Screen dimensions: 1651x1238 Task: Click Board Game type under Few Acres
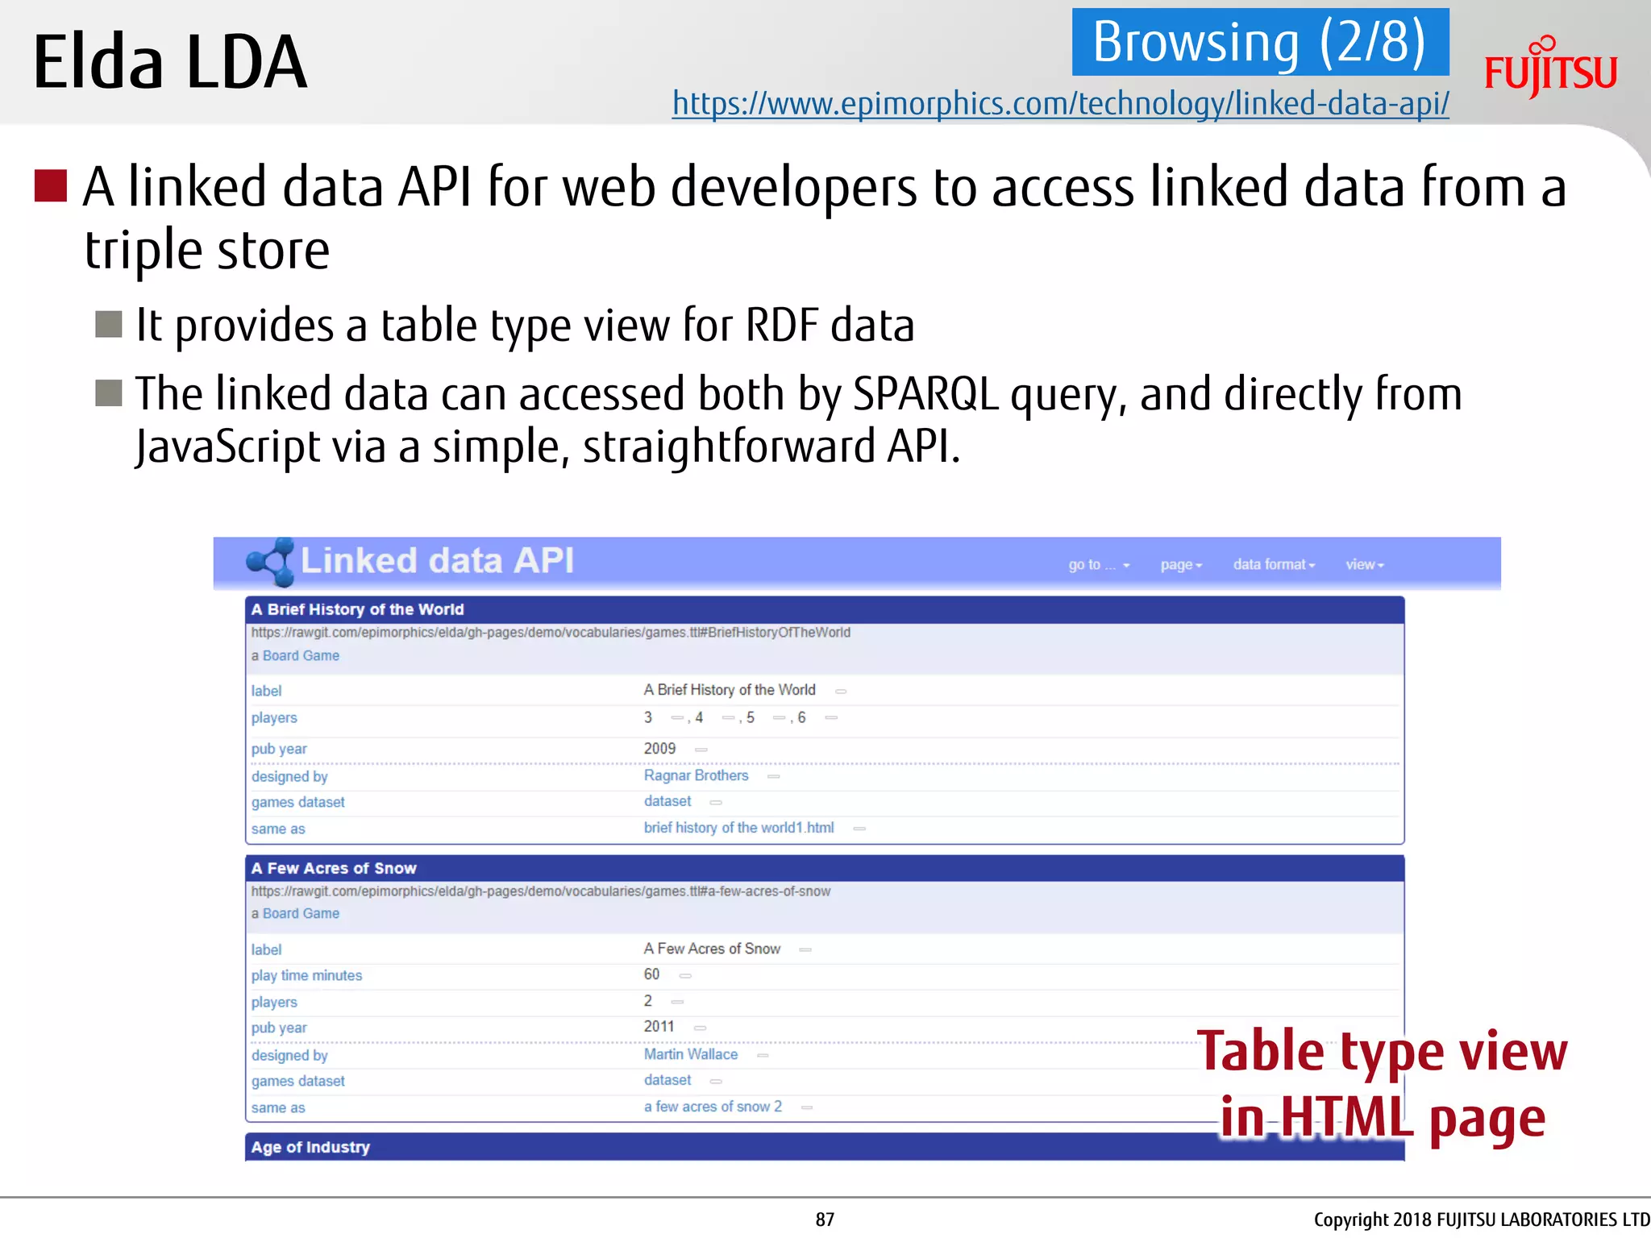(x=301, y=914)
